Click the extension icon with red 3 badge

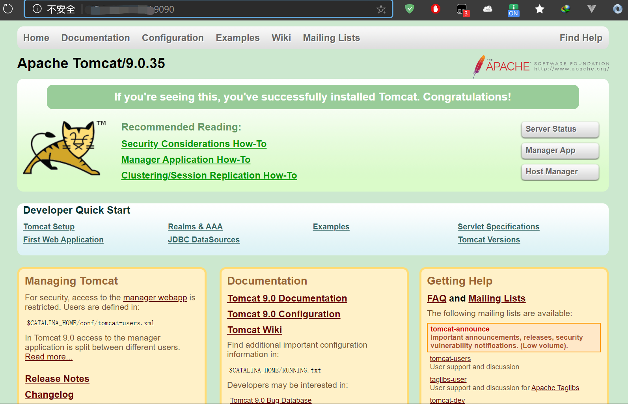pos(462,9)
